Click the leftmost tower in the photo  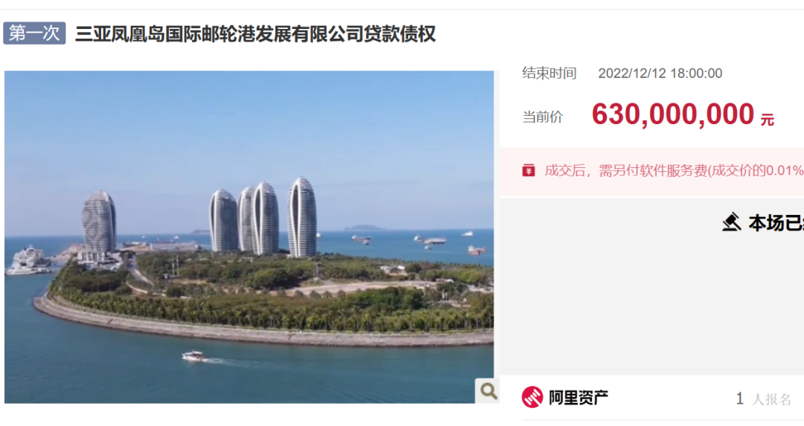pos(99,222)
